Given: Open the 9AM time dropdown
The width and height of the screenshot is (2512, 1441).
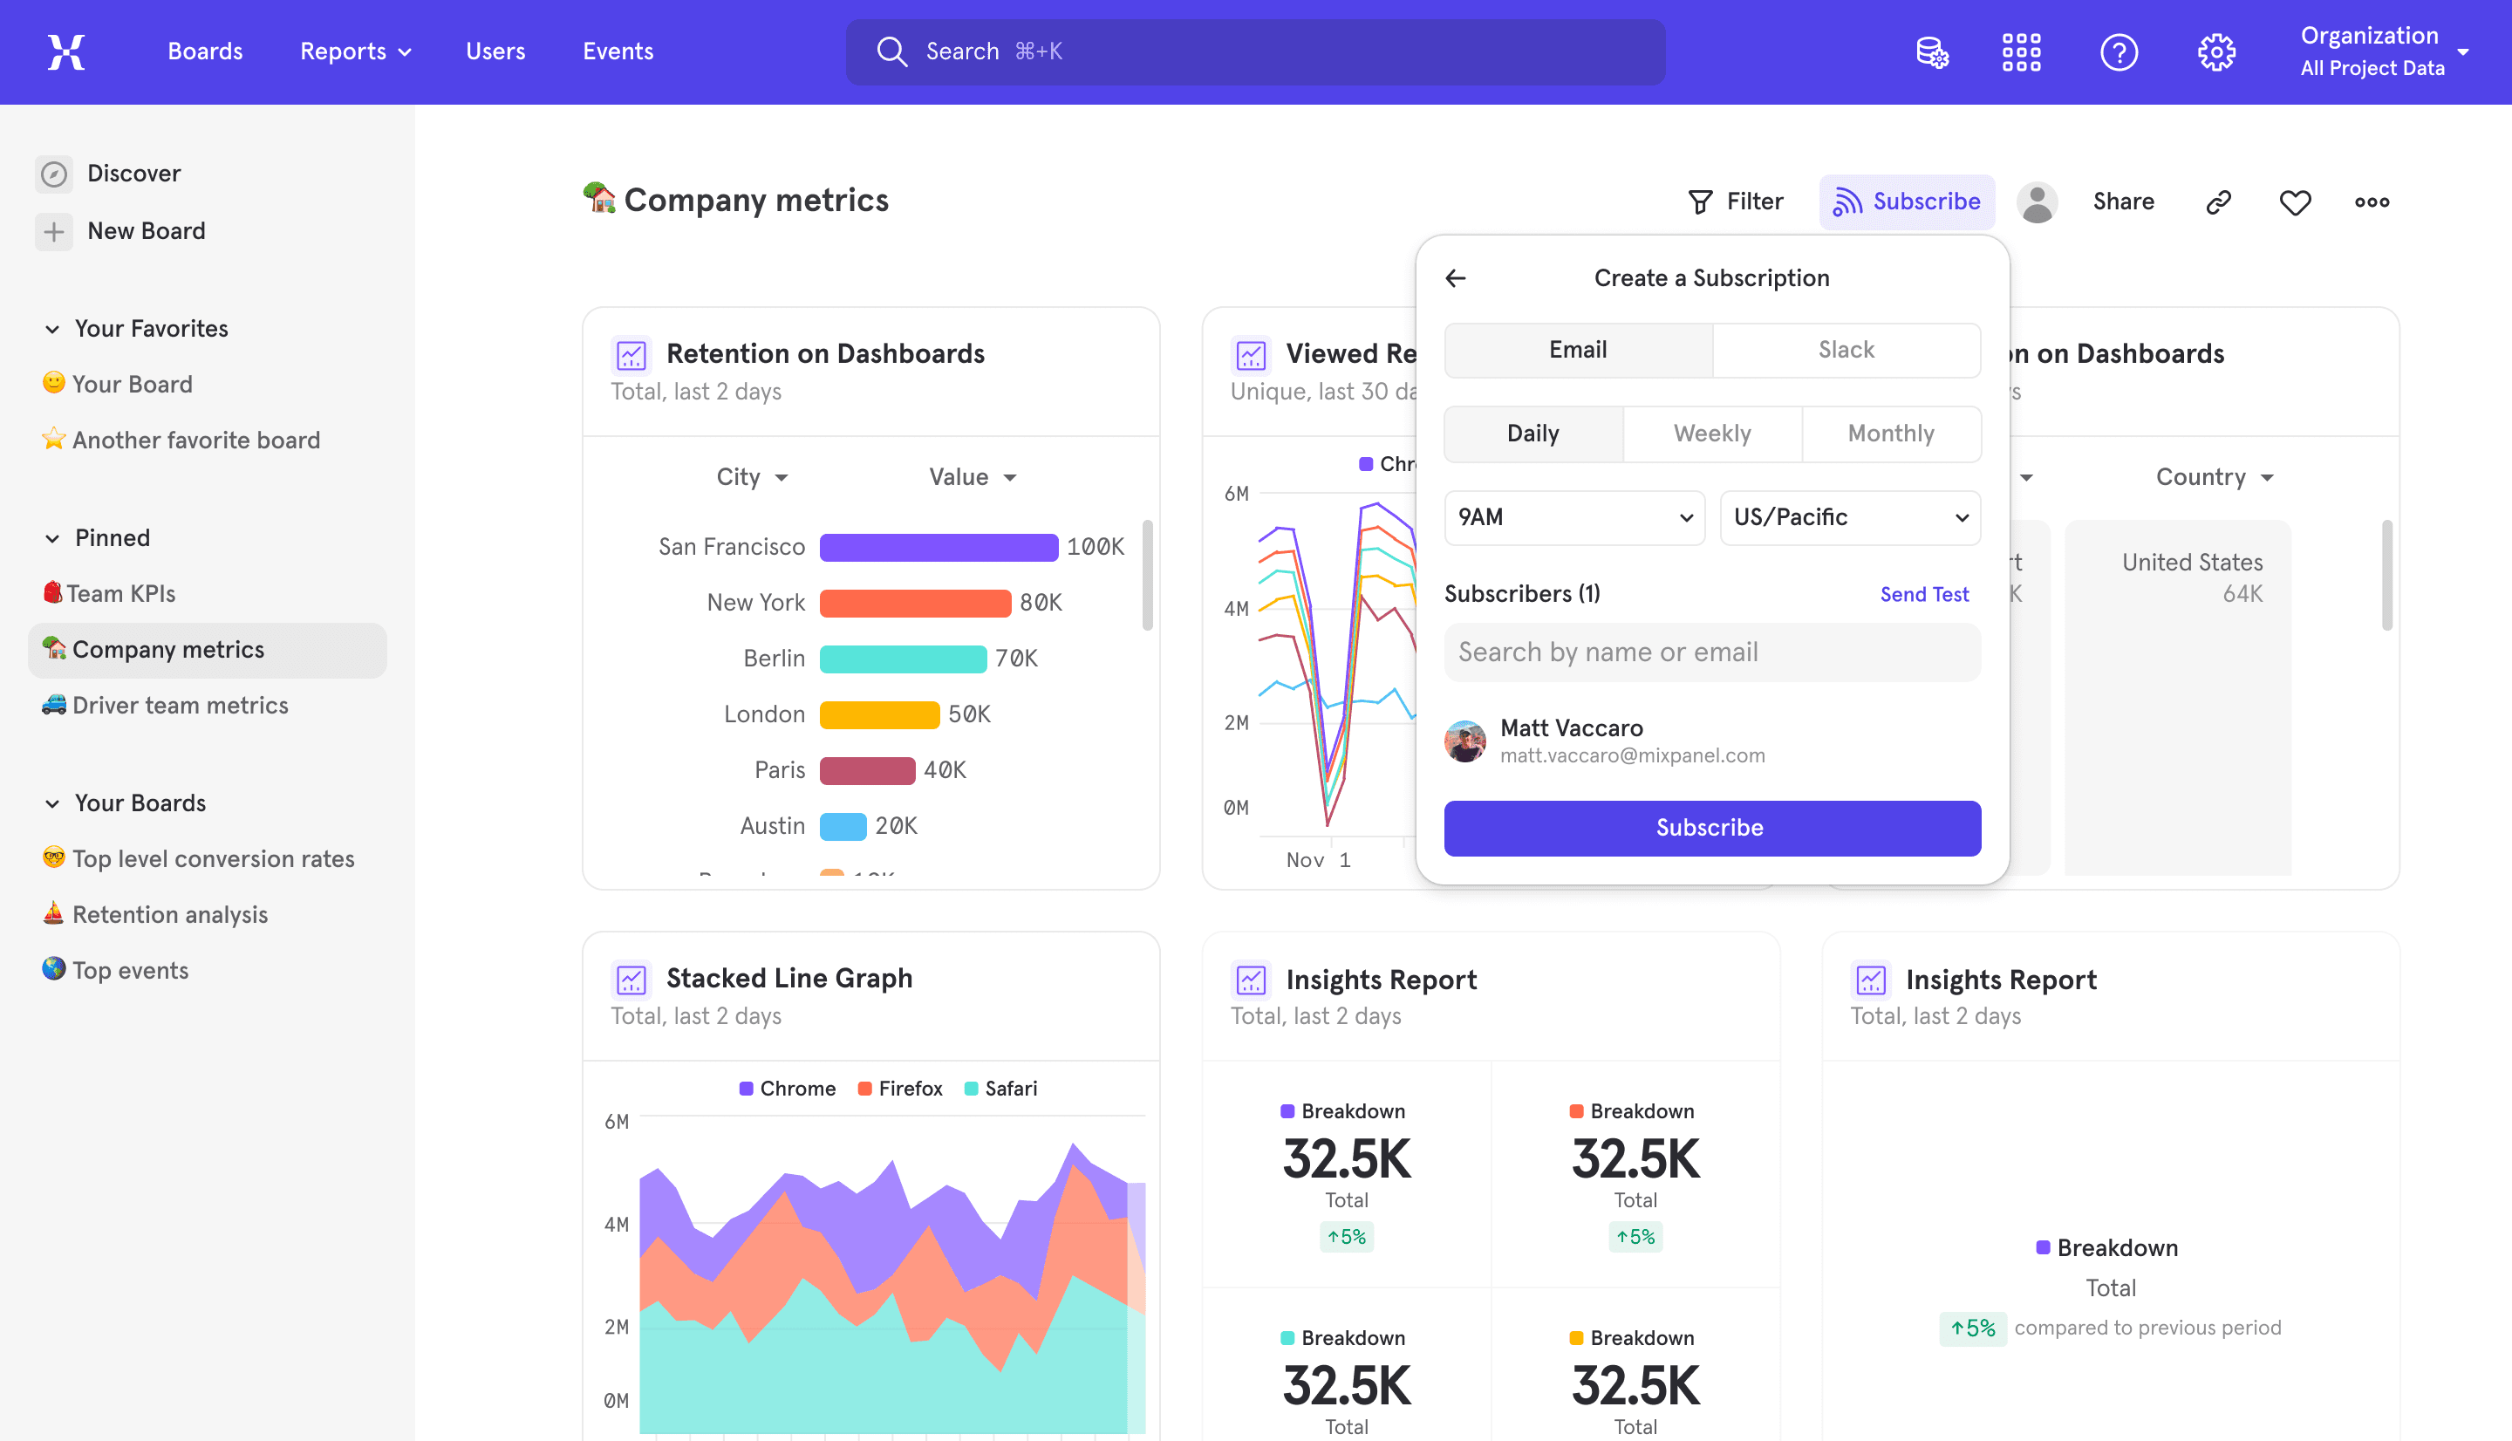Looking at the screenshot, I should (x=1574, y=517).
